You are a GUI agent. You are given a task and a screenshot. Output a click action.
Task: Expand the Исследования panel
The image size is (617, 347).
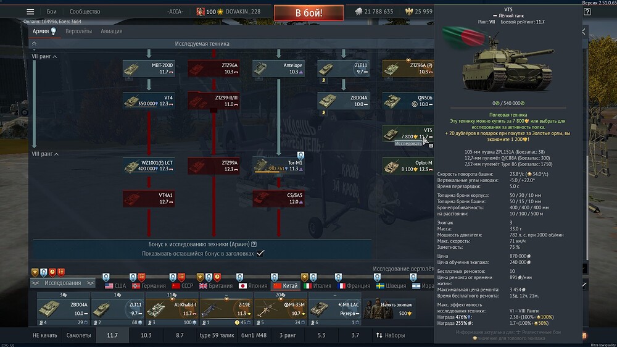tap(36, 283)
